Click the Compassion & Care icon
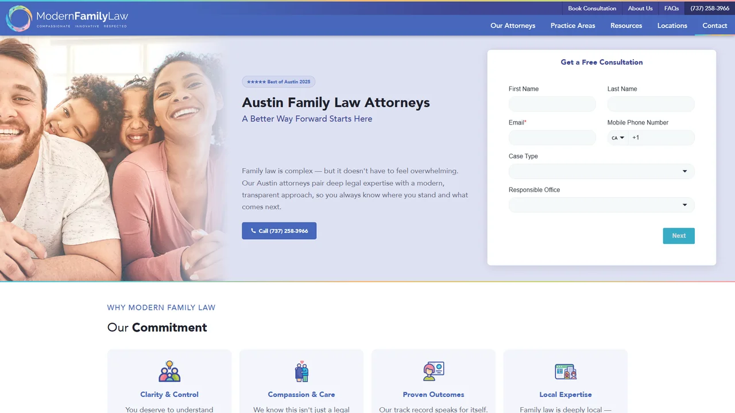The image size is (735, 413). (x=301, y=371)
